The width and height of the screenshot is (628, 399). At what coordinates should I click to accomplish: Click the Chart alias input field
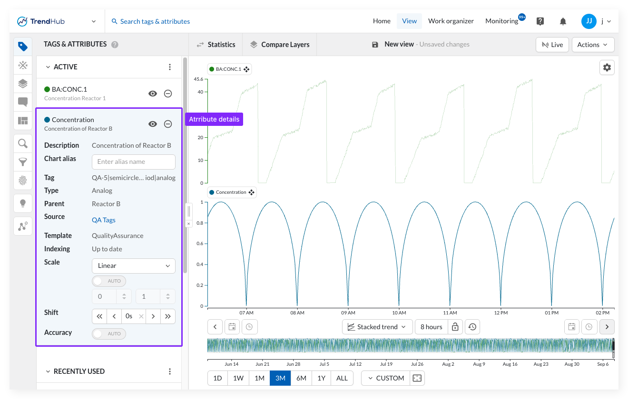point(134,162)
